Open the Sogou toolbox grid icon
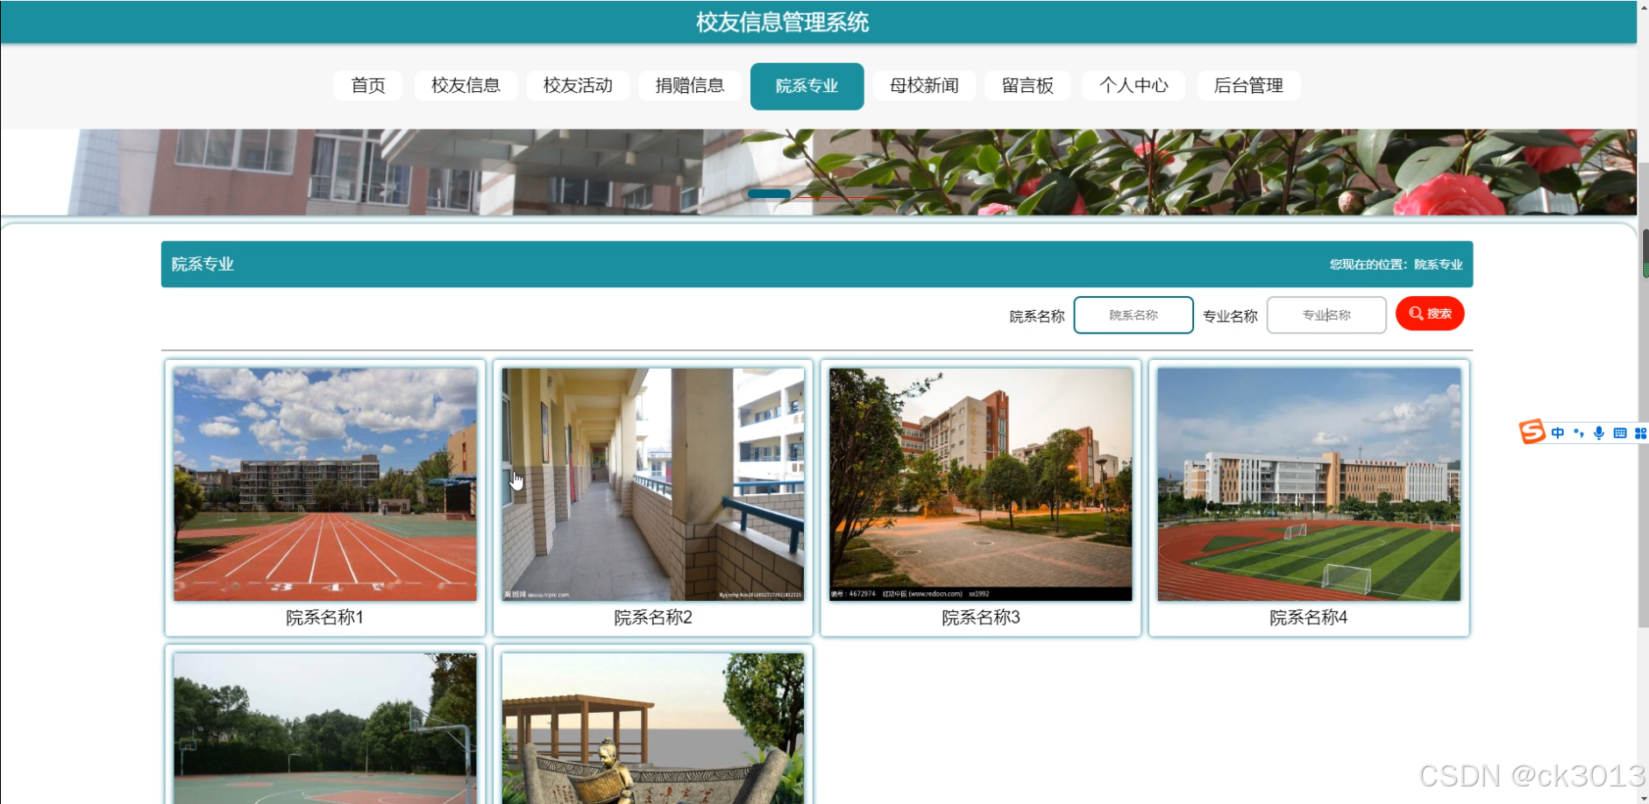Screen dimensions: 1649x804 pos(1640,433)
